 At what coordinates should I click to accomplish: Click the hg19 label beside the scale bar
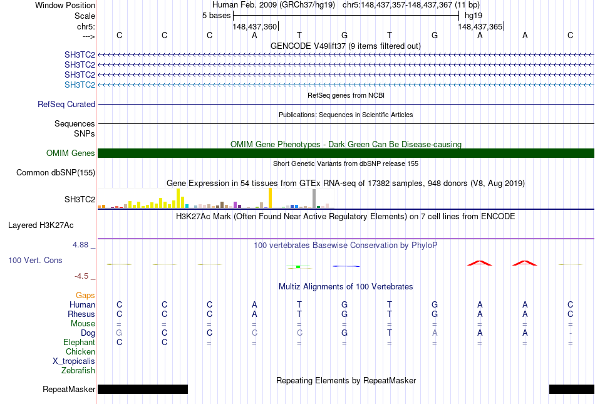coord(473,16)
